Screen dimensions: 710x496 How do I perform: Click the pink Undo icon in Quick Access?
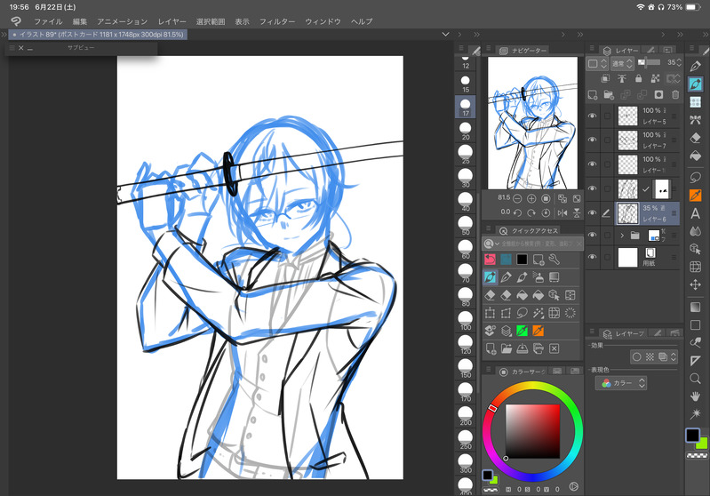click(x=490, y=259)
